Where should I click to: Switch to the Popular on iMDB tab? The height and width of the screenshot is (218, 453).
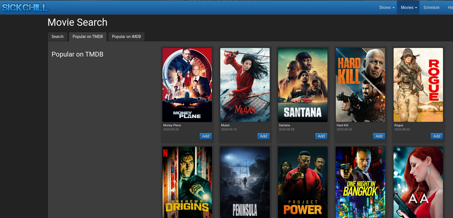[x=126, y=37]
